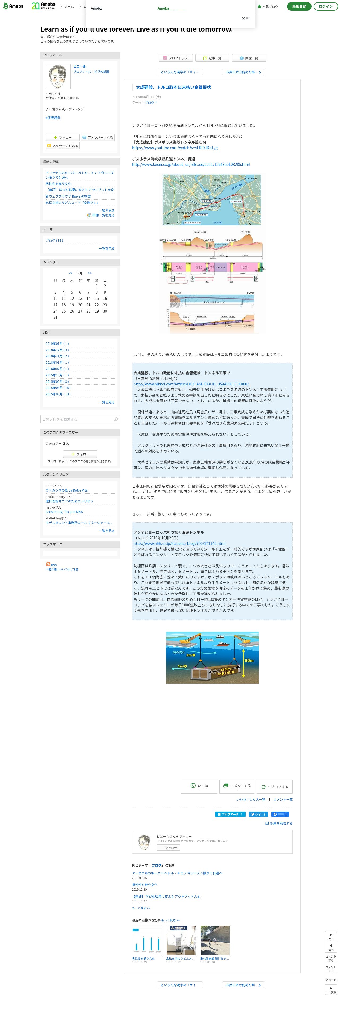Open the プロフィール link beside the avatar
Viewport: 341px width, 1024px height.
click(x=82, y=72)
